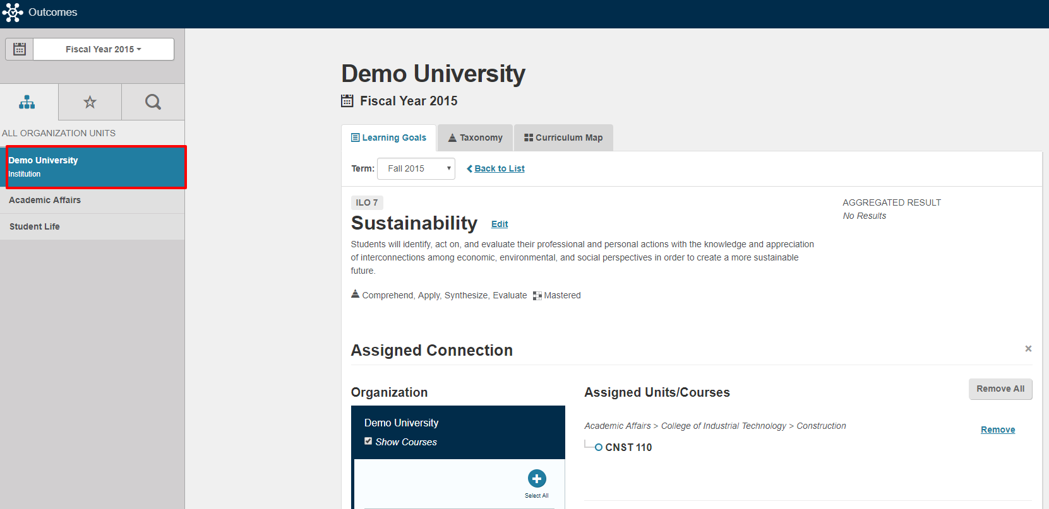Switch to the Curriculum Map tab
Screen dimensions: 1049x509
tap(563, 137)
